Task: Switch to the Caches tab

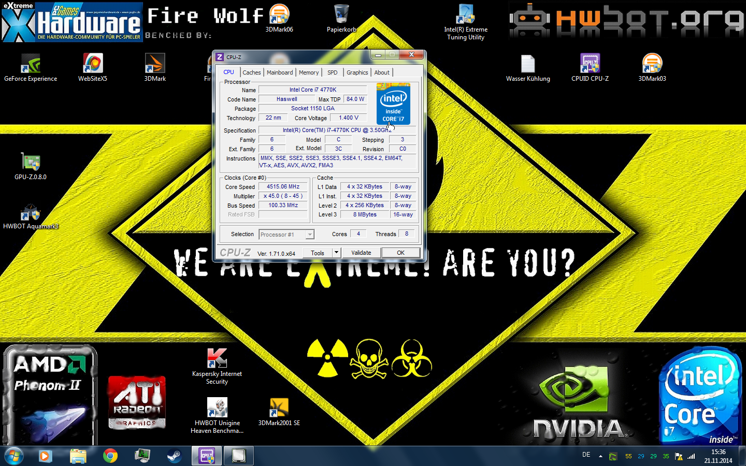Action: tap(252, 72)
